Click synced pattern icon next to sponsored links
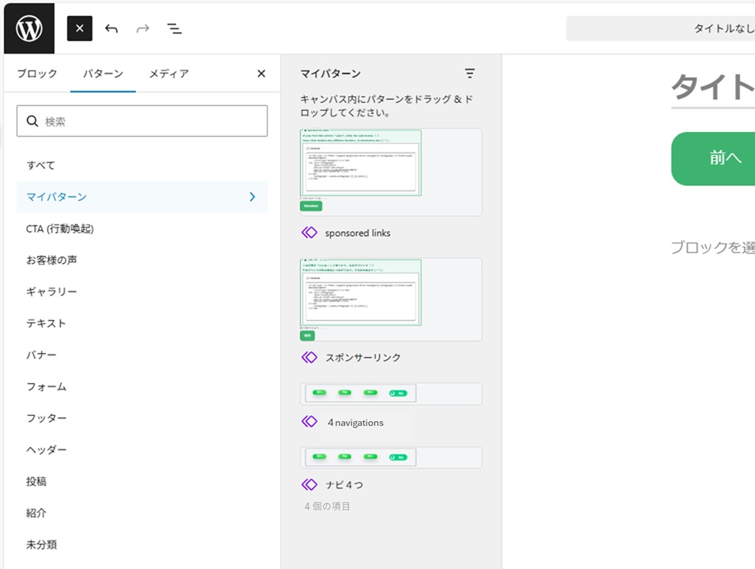The width and height of the screenshot is (755, 569). (x=310, y=233)
